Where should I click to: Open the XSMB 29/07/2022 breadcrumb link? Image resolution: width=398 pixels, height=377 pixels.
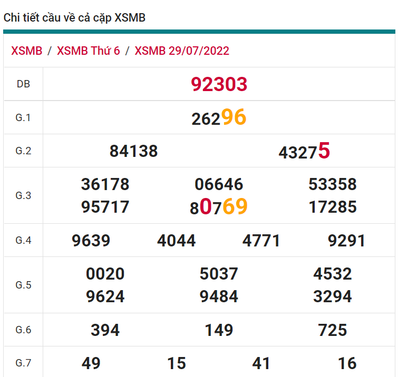182,51
